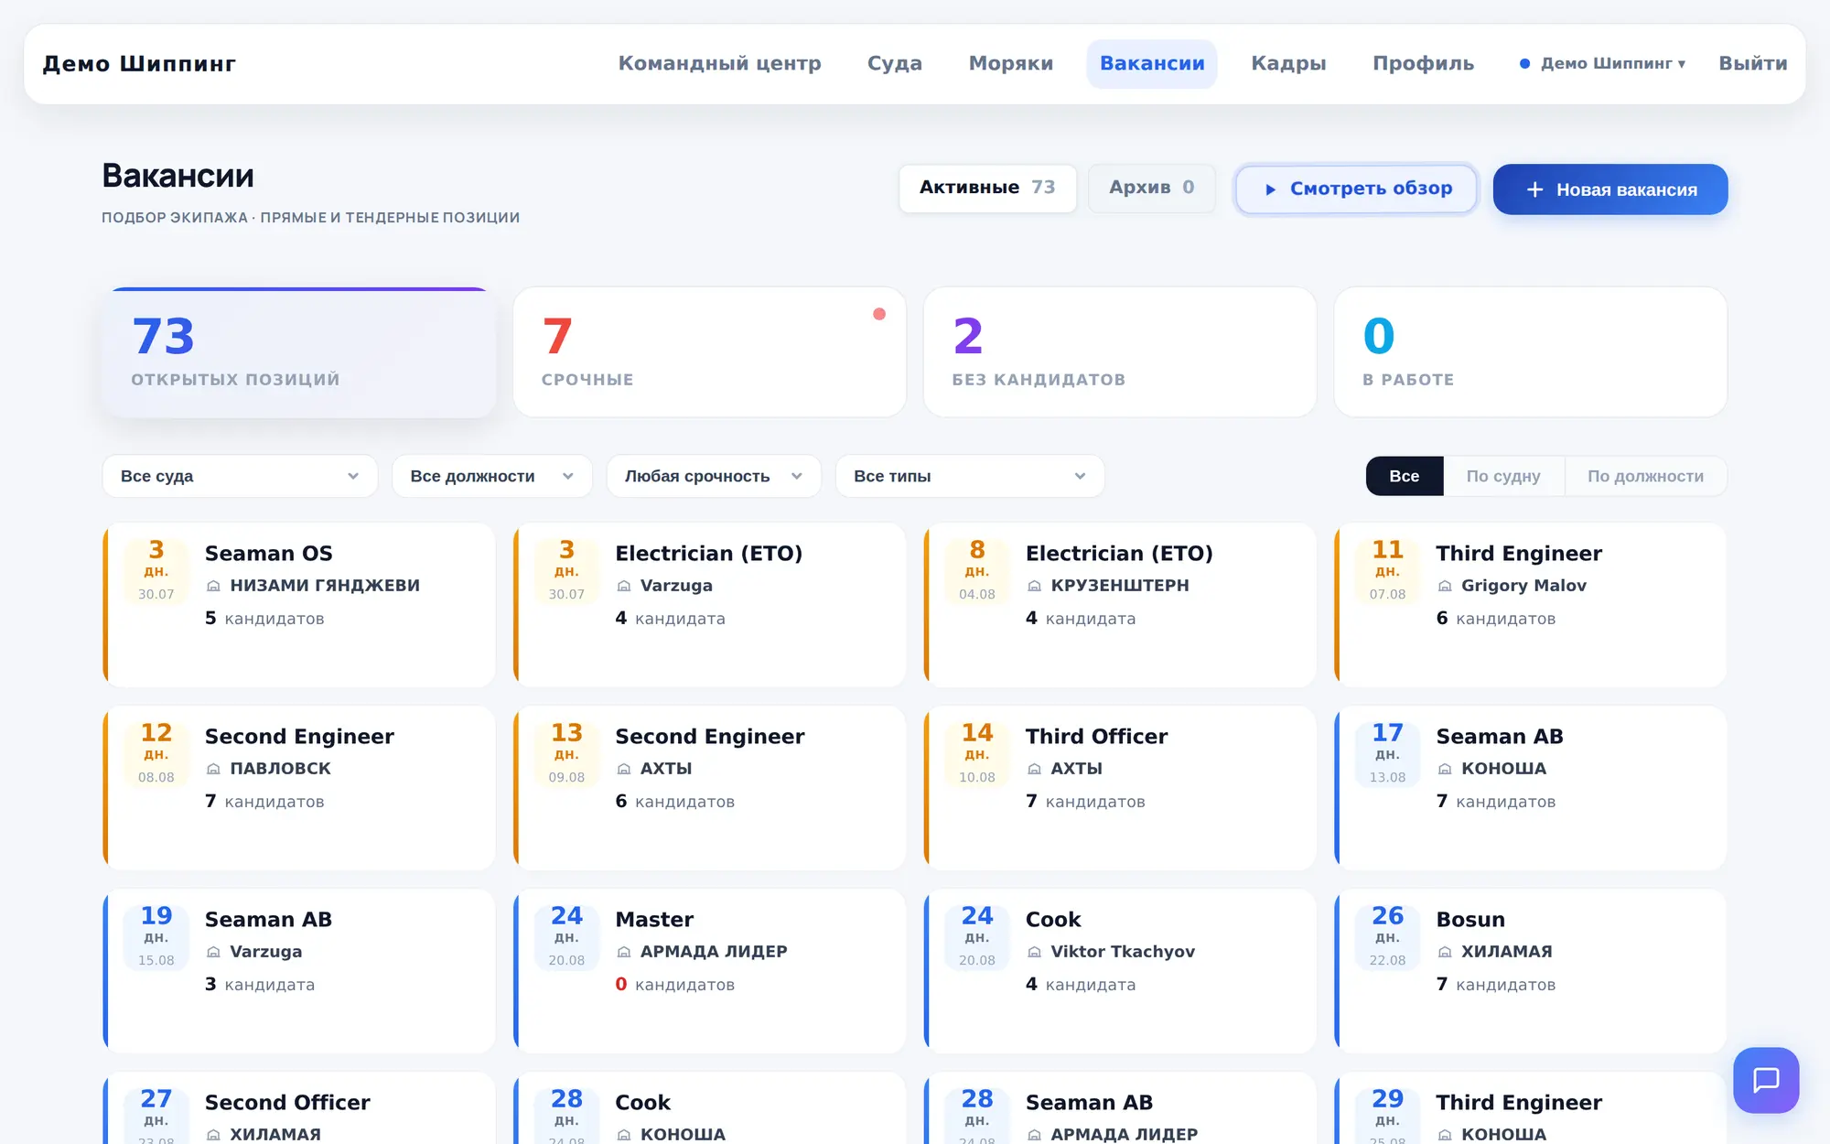Open the Все типы dropdown

[970, 476]
